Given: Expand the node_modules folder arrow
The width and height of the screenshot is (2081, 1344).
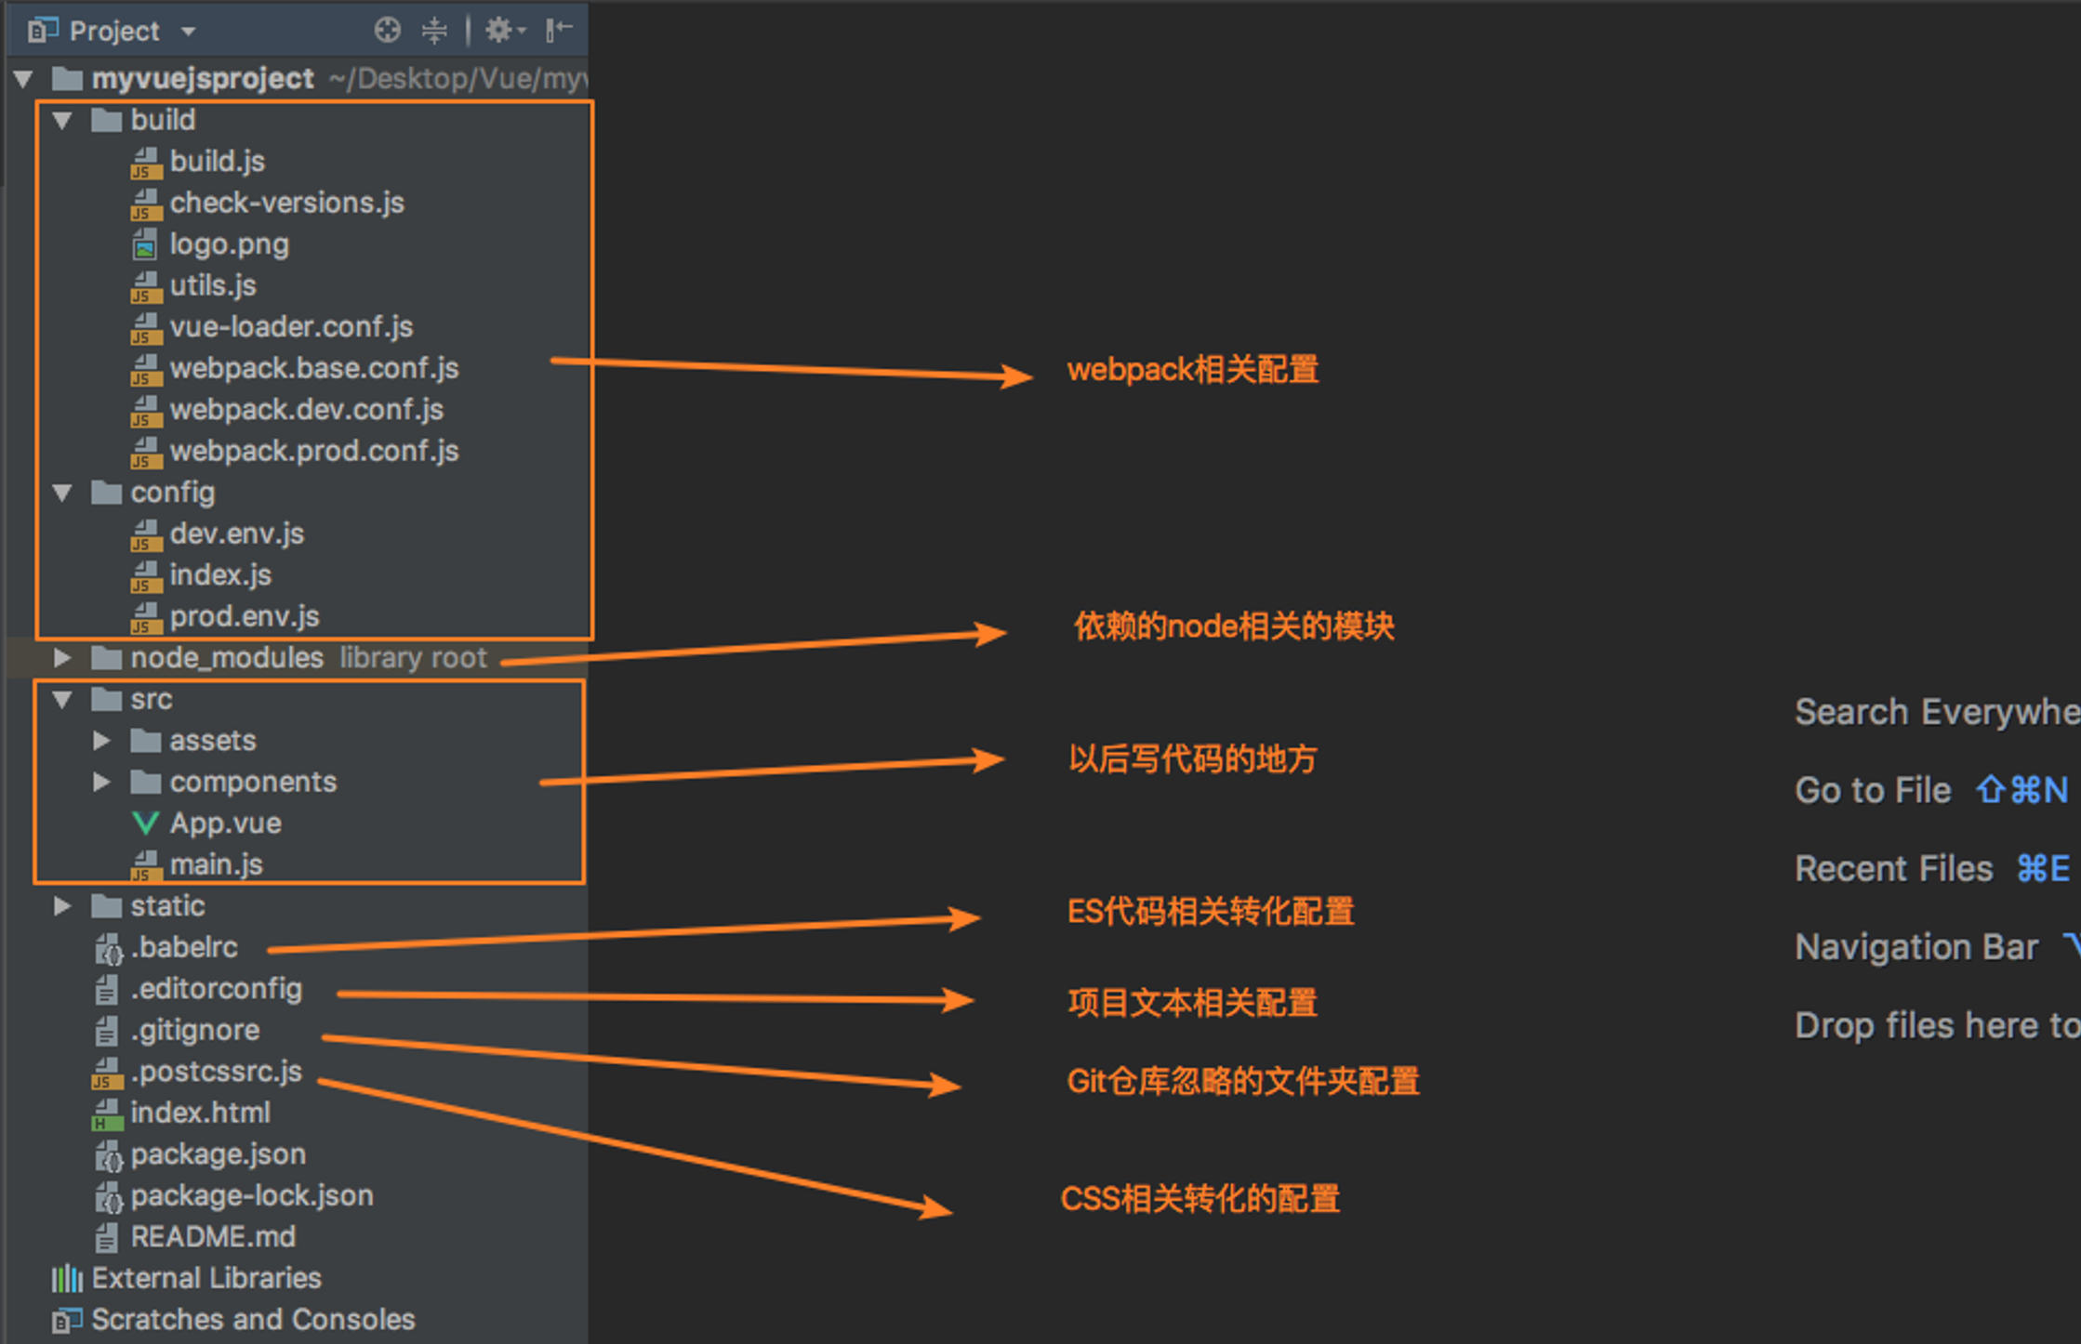Looking at the screenshot, I should click(62, 658).
